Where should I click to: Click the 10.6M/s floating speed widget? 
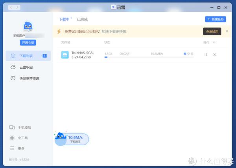72,139
